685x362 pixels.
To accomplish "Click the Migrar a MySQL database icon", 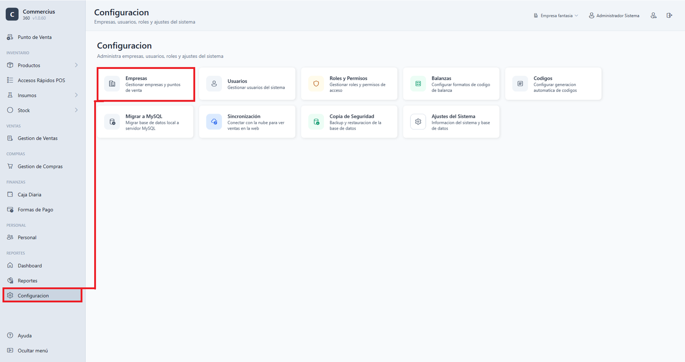I will tap(112, 122).
